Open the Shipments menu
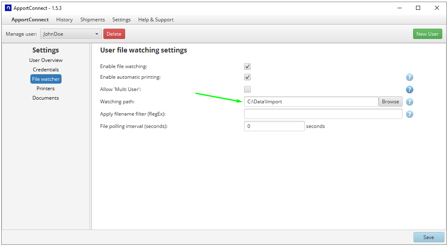This screenshot has width=448, height=246. coord(92,20)
